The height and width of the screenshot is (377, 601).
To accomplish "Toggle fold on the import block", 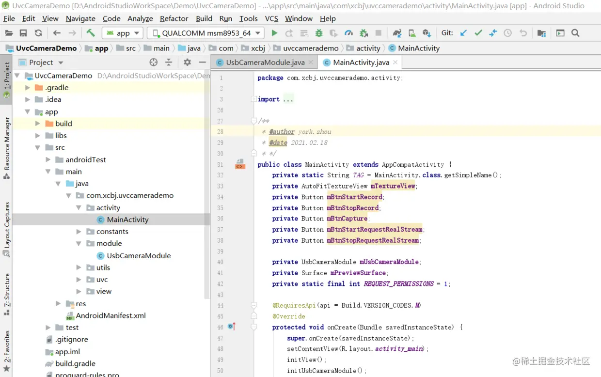I will 253,99.
